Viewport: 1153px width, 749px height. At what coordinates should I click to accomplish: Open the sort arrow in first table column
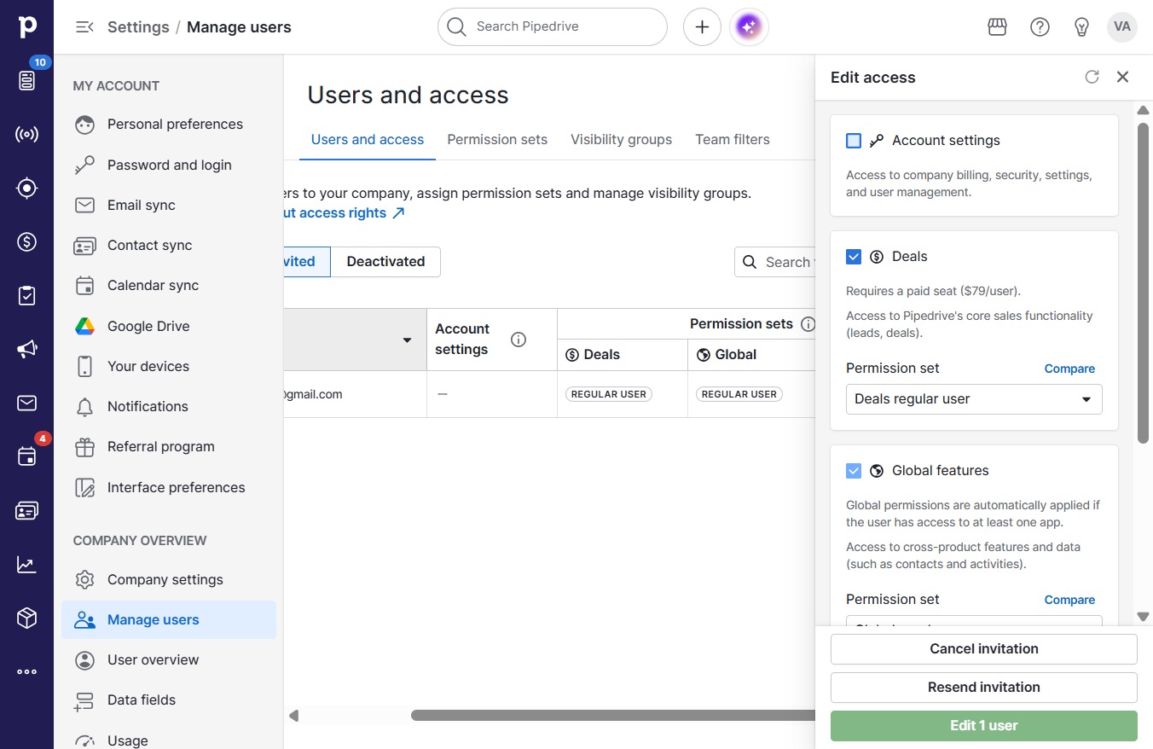[407, 340]
